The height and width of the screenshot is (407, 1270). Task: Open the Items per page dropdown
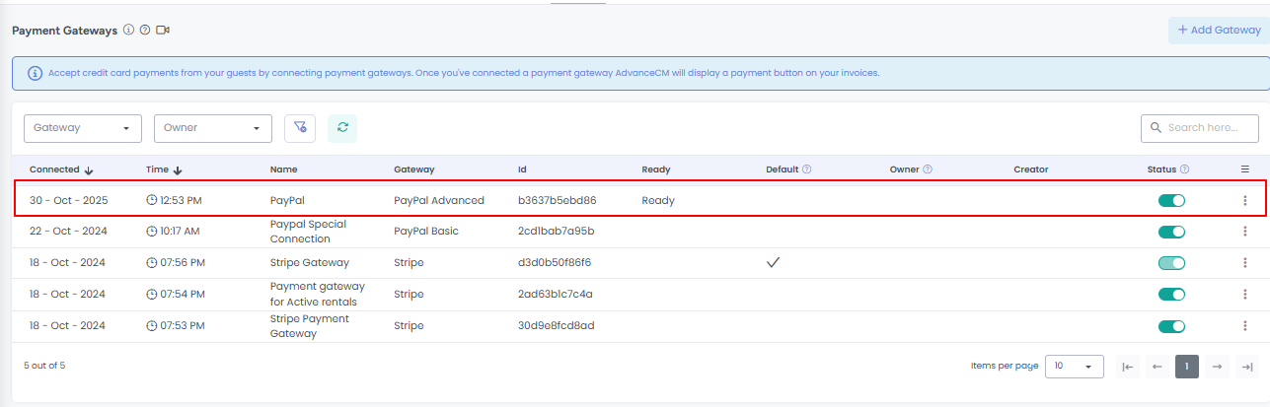pos(1075,366)
